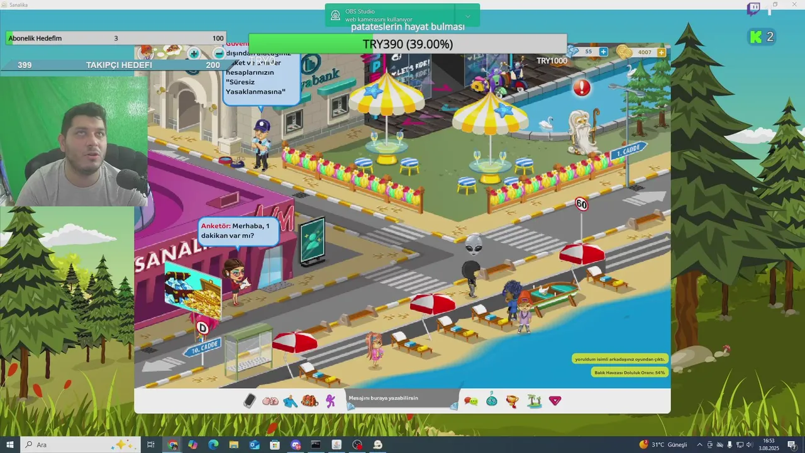The height and width of the screenshot is (453, 805).
Task: Click the blue plus zoom button top-left
Action: coord(194,54)
